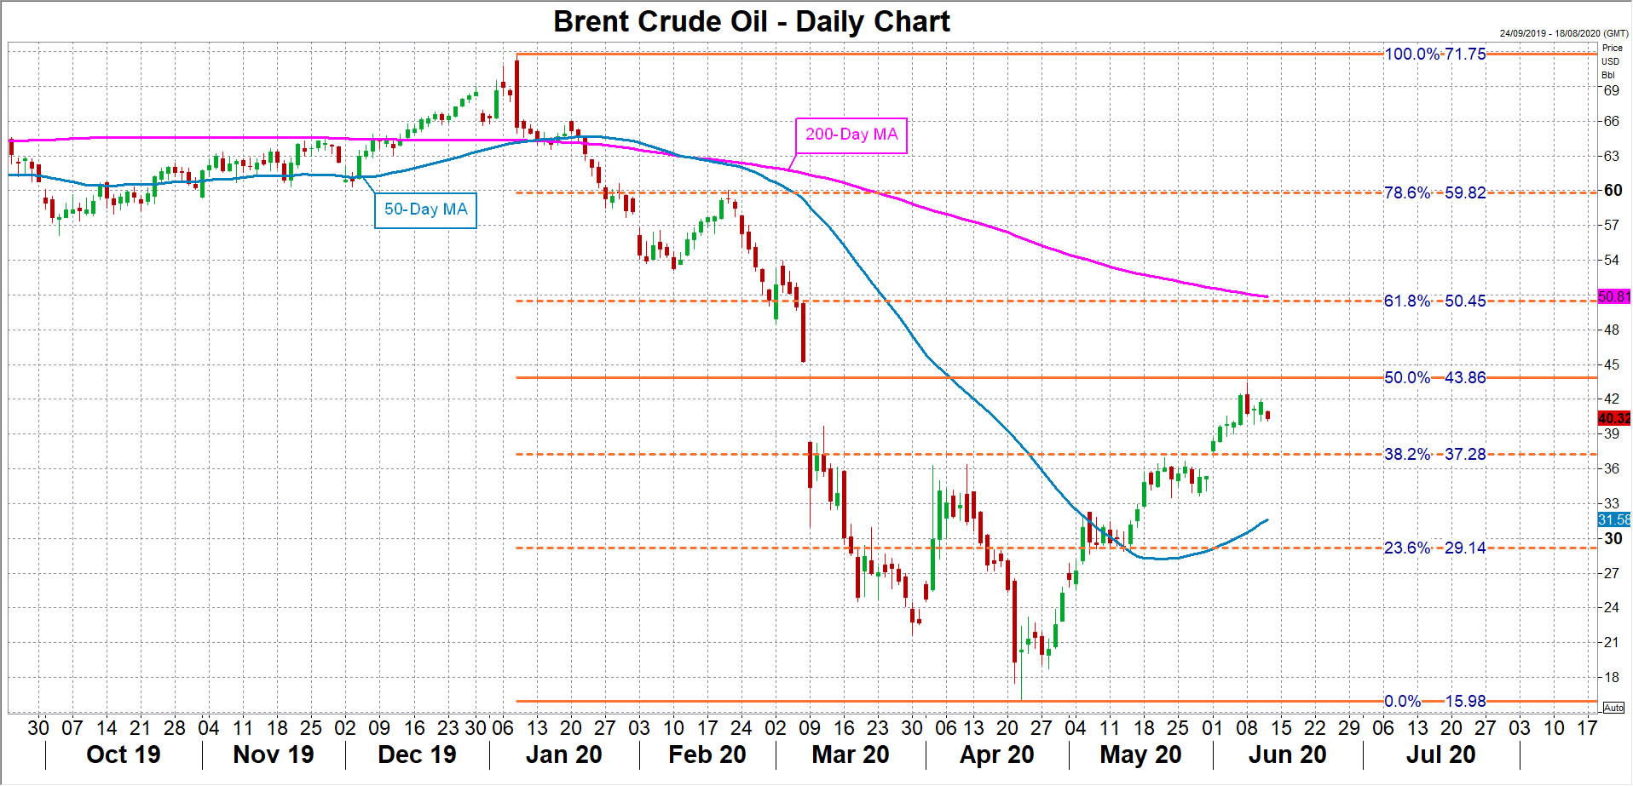This screenshot has height=786, width=1633.
Task: Click the 23.6% 29.14 Fibonacci label
Action: 1434,548
